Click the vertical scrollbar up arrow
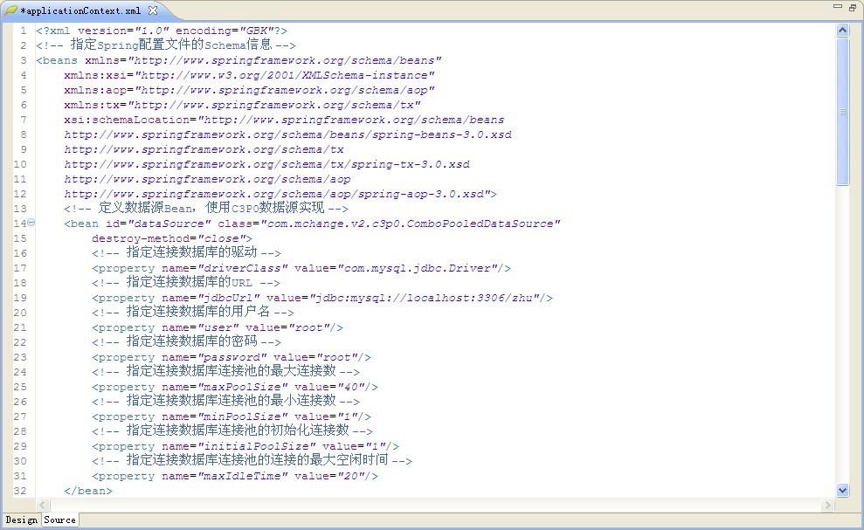 pyautogui.click(x=844, y=28)
